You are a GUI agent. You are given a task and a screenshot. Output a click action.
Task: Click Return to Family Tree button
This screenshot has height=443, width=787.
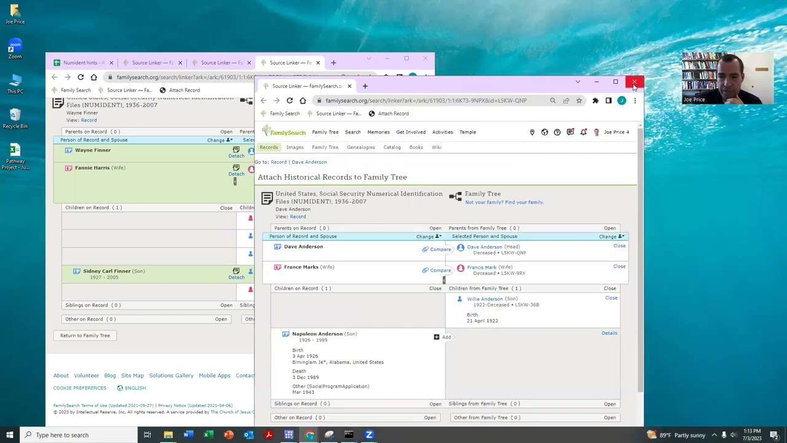pos(85,336)
